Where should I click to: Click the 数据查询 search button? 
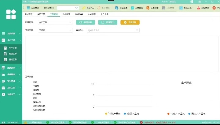click(86, 22)
